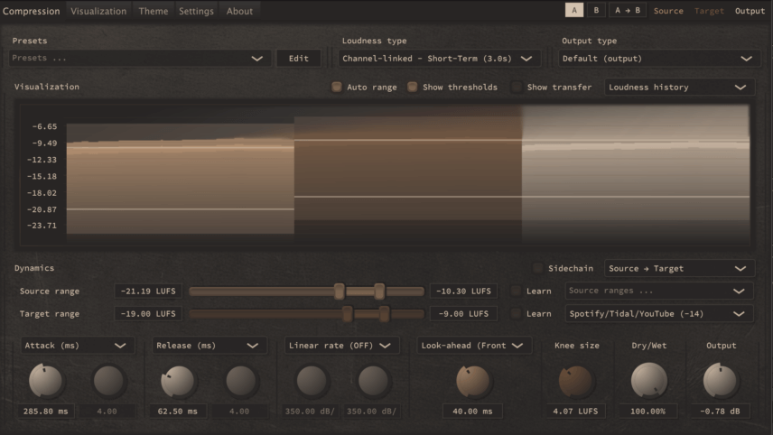Screen dimensions: 773x435
Task: Click the 100.00% dry/wet value
Action: (647, 411)
